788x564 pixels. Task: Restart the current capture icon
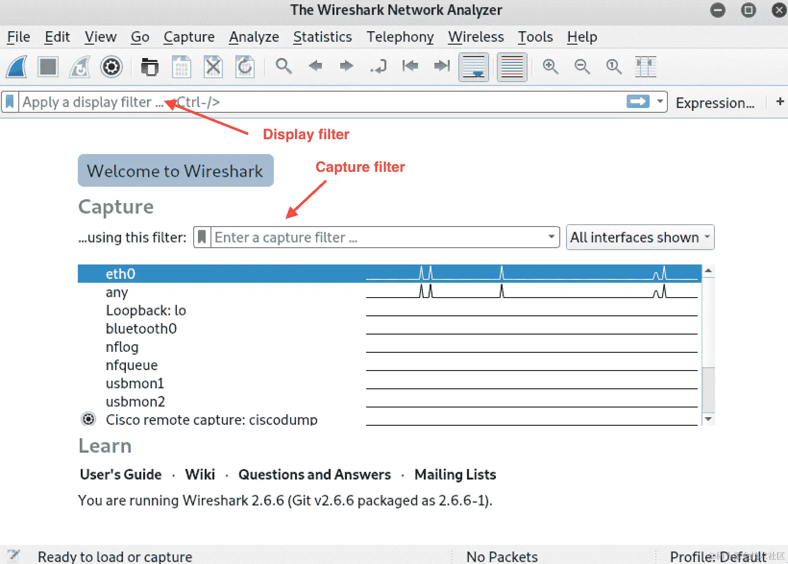pyautogui.click(x=80, y=67)
